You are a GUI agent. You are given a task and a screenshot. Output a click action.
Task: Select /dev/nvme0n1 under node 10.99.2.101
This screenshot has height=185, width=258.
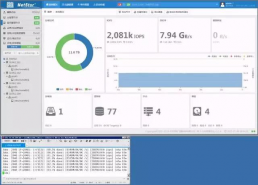click(20, 69)
